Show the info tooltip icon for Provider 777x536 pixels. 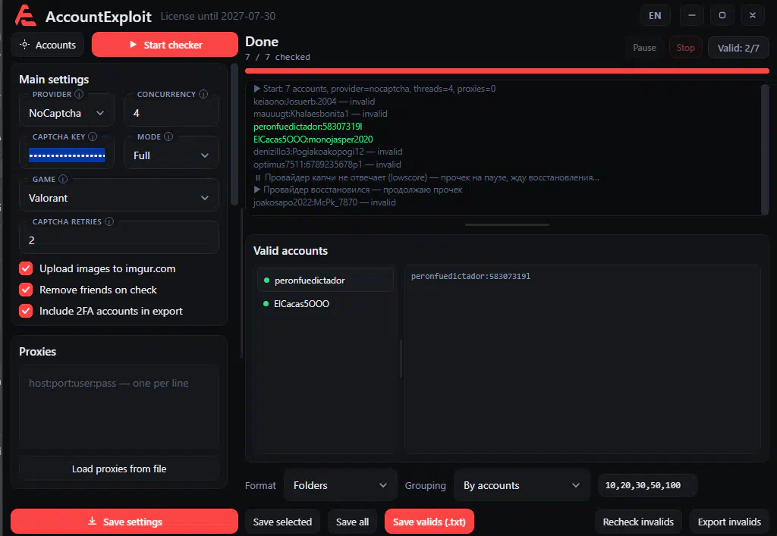(x=79, y=94)
